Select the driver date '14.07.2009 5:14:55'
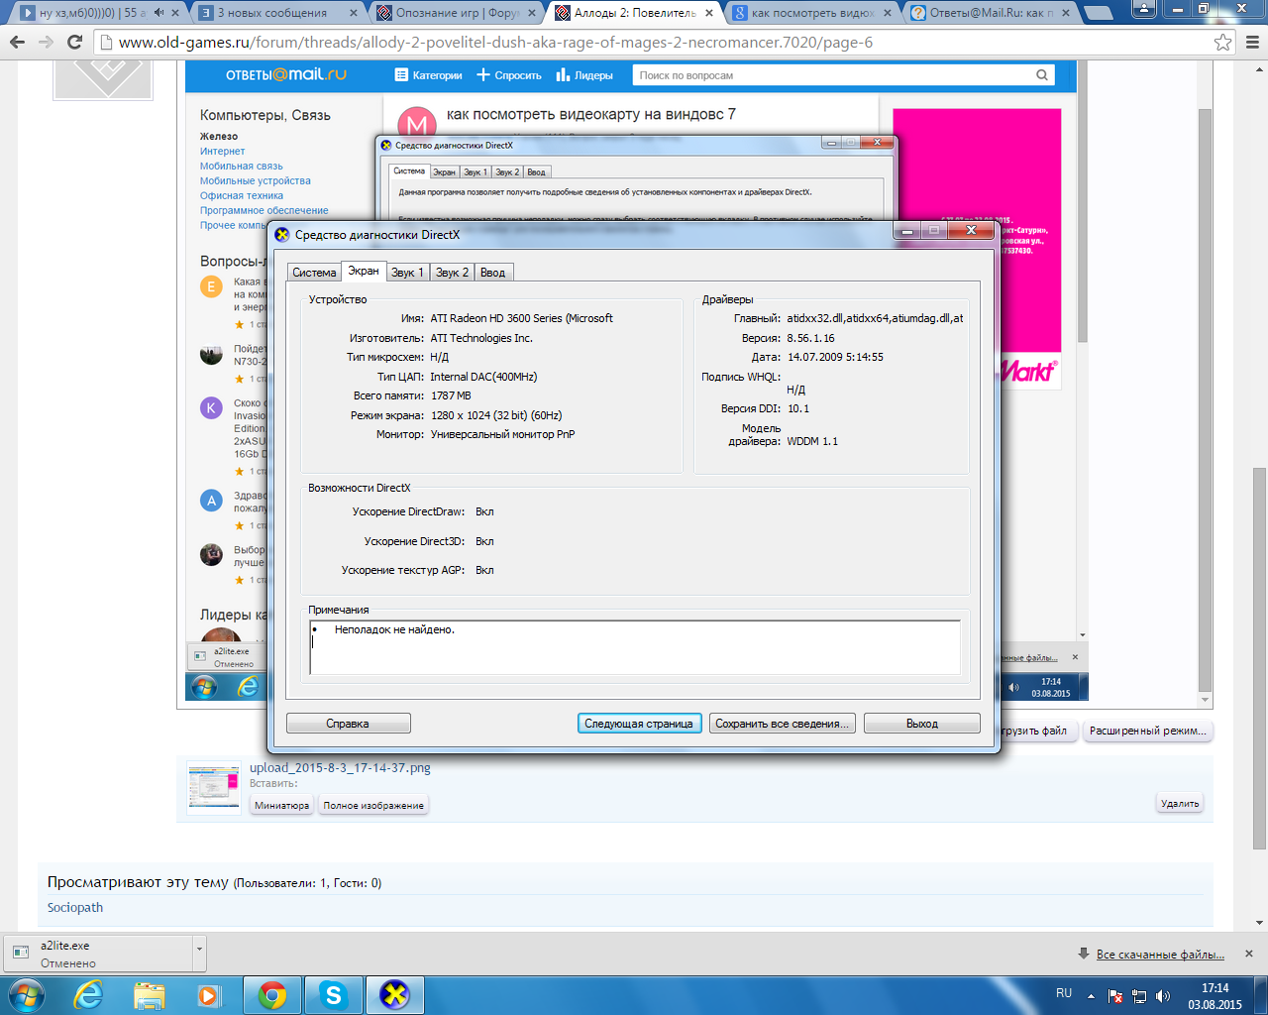Image resolution: width=1268 pixels, height=1015 pixels. point(835,357)
